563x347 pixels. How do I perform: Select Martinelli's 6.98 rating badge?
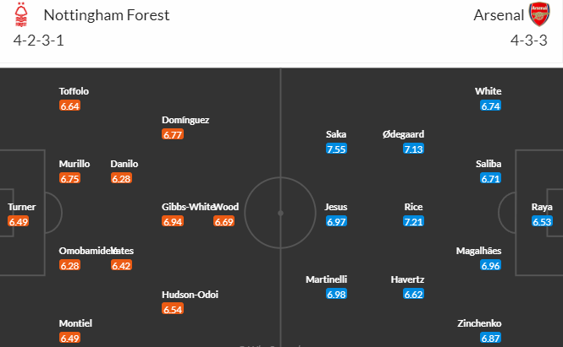pos(336,294)
